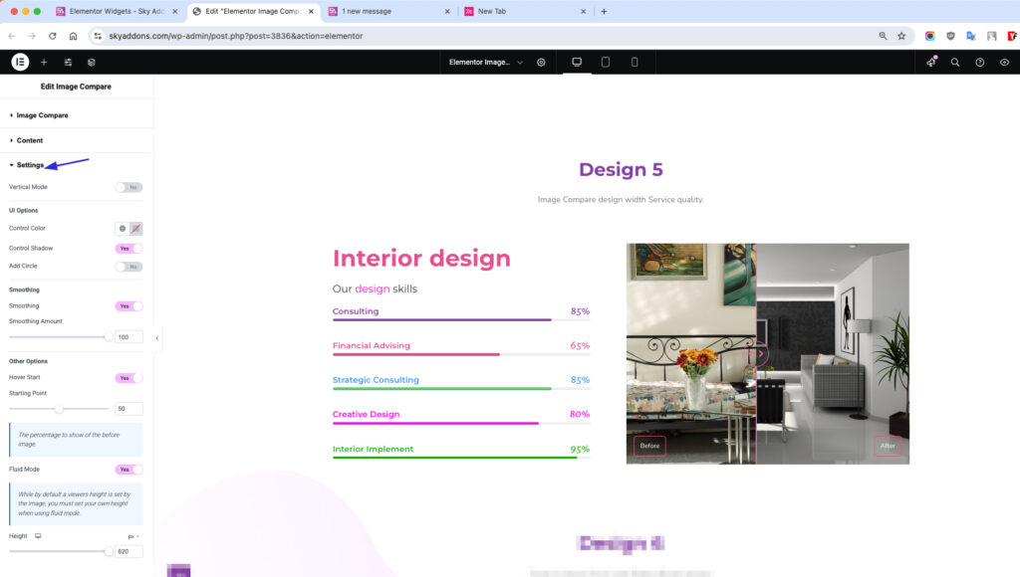Click the Before label button

click(x=649, y=446)
